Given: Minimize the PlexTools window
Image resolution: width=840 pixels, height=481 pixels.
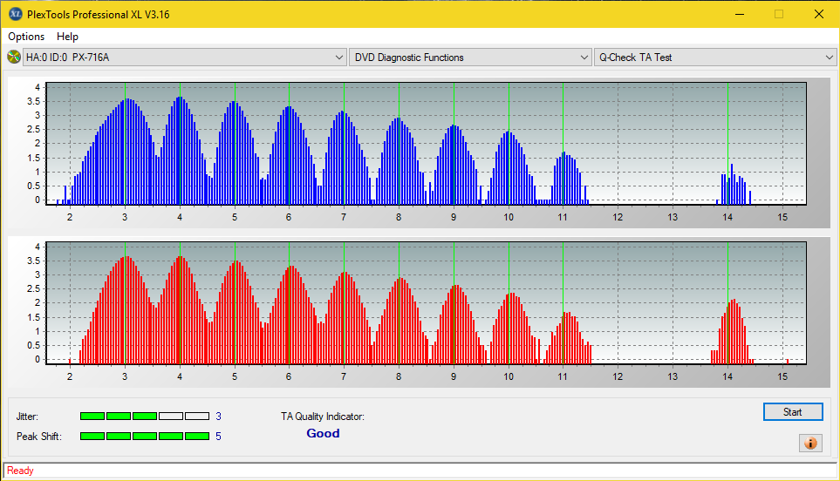Looking at the screenshot, I should coord(740,15).
